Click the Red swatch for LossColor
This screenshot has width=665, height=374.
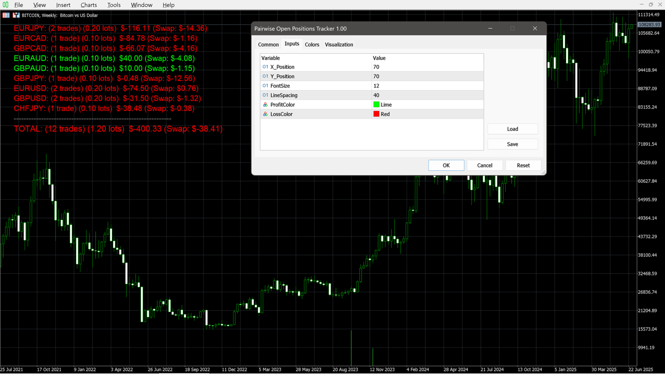click(376, 114)
